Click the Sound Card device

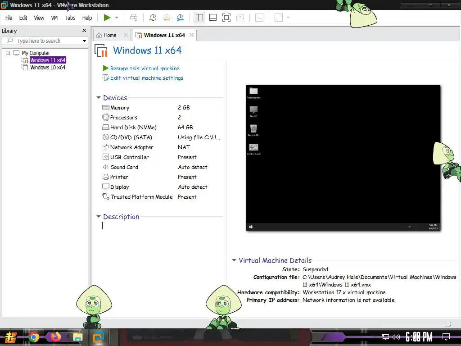point(161,167)
